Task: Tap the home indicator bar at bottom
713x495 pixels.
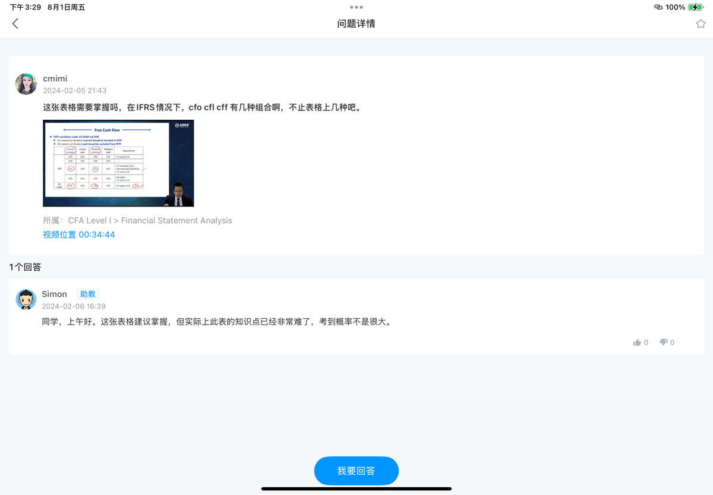Action: [x=356, y=489]
